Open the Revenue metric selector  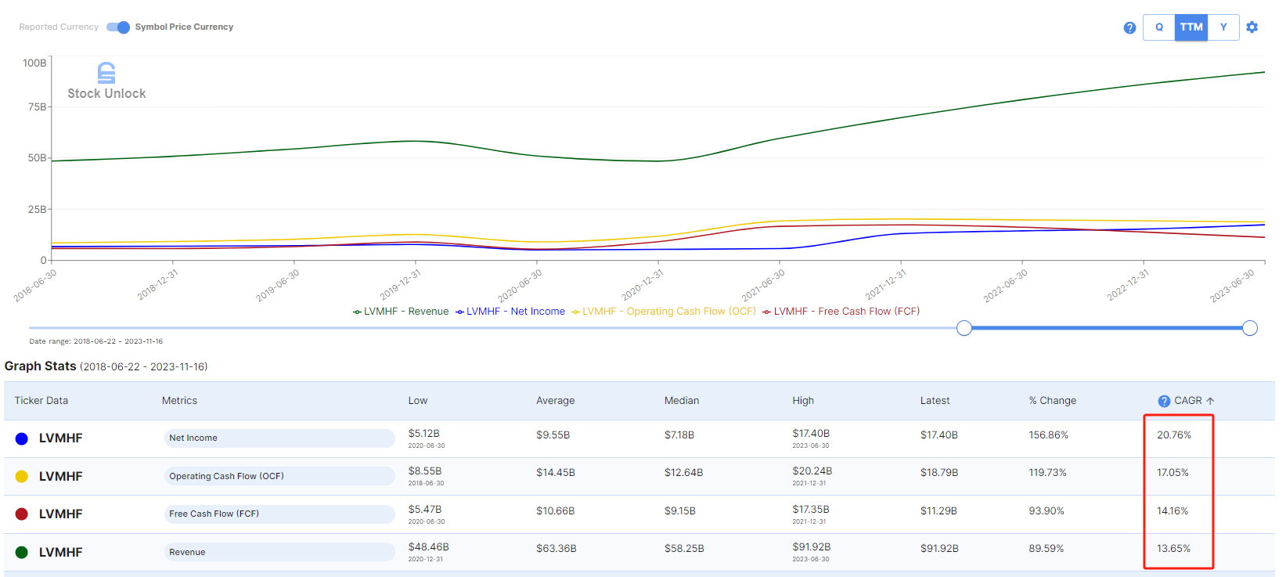pyautogui.click(x=279, y=552)
